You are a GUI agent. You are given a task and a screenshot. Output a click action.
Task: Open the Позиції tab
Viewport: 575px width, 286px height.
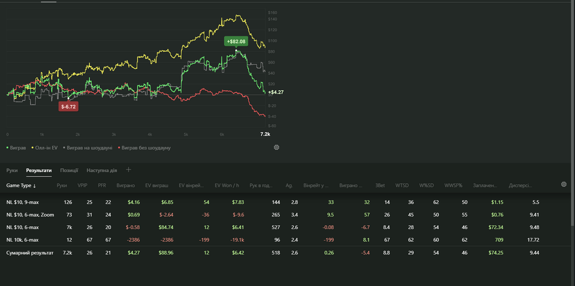point(69,171)
